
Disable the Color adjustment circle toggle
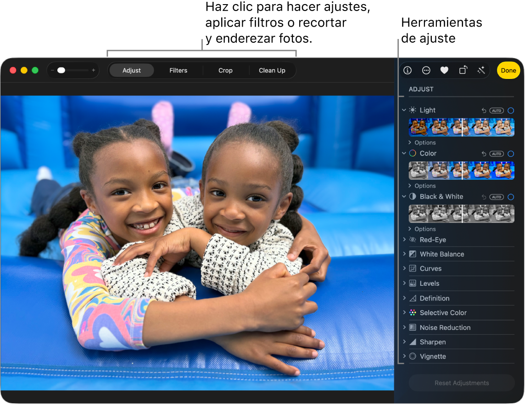click(x=511, y=154)
